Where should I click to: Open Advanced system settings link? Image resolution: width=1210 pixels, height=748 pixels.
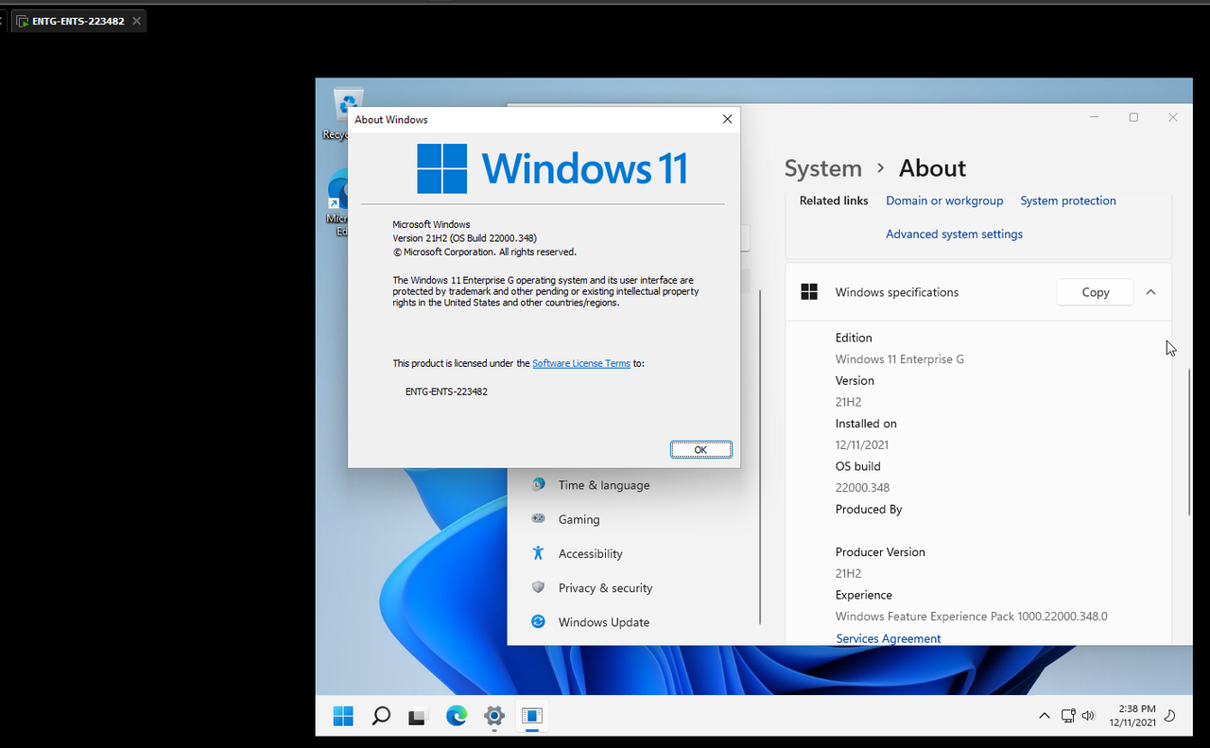[x=954, y=234]
